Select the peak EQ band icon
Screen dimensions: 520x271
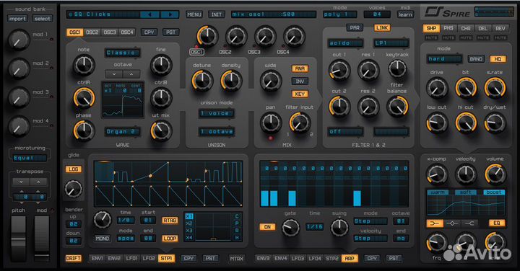[x=452, y=223]
